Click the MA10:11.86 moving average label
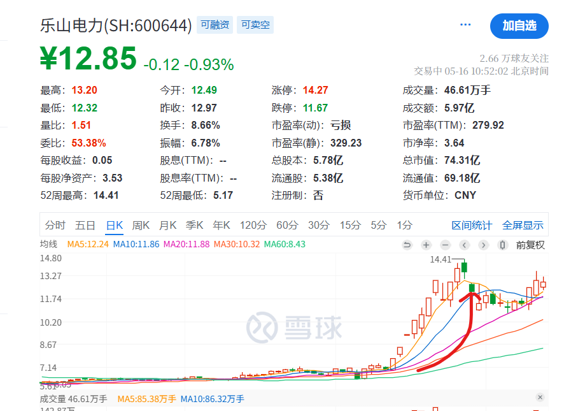 136,244
